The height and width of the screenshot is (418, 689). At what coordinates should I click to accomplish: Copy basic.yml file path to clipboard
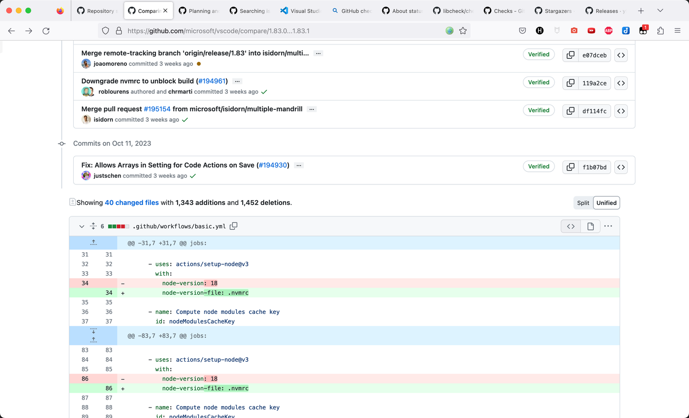tap(233, 226)
